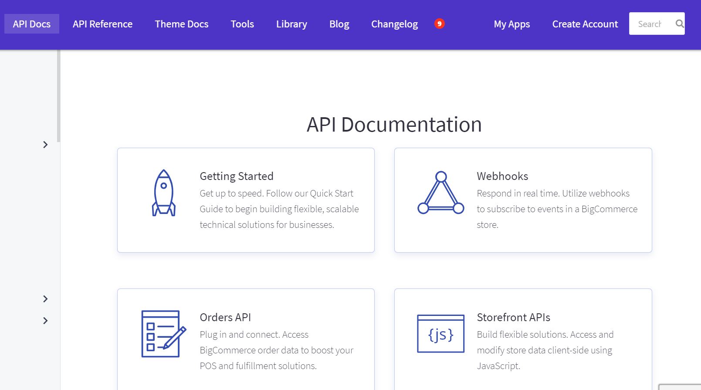Visit the Blog link
This screenshot has height=390, width=701.
coord(339,24)
